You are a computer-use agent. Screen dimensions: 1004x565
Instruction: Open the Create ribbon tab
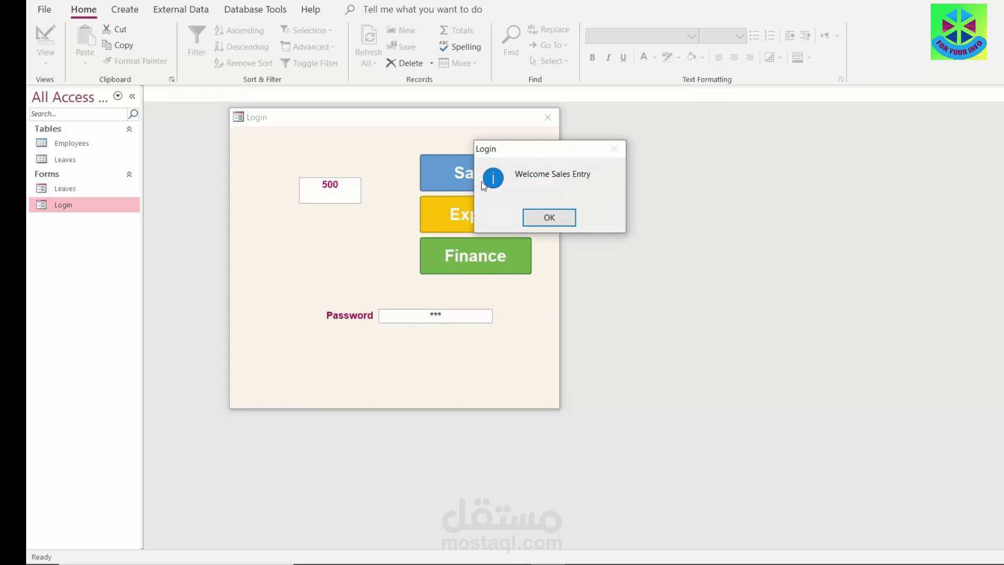coord(124,9)
